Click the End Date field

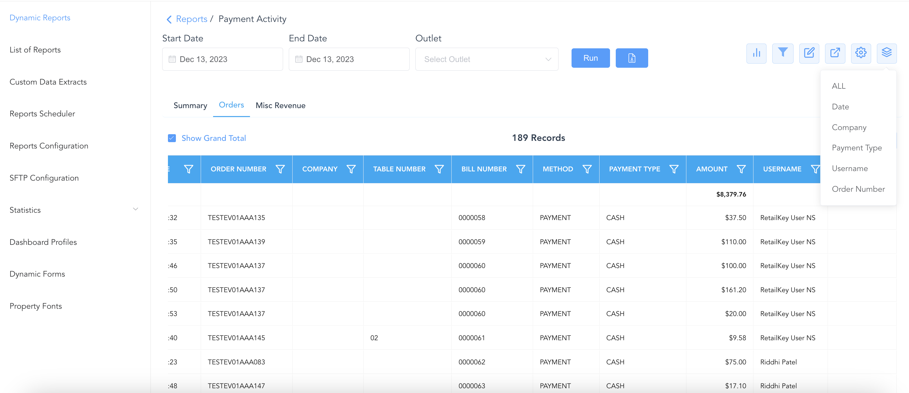tap(349, 59)
